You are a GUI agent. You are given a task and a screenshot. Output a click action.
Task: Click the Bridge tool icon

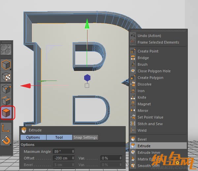tap(133, 57)
